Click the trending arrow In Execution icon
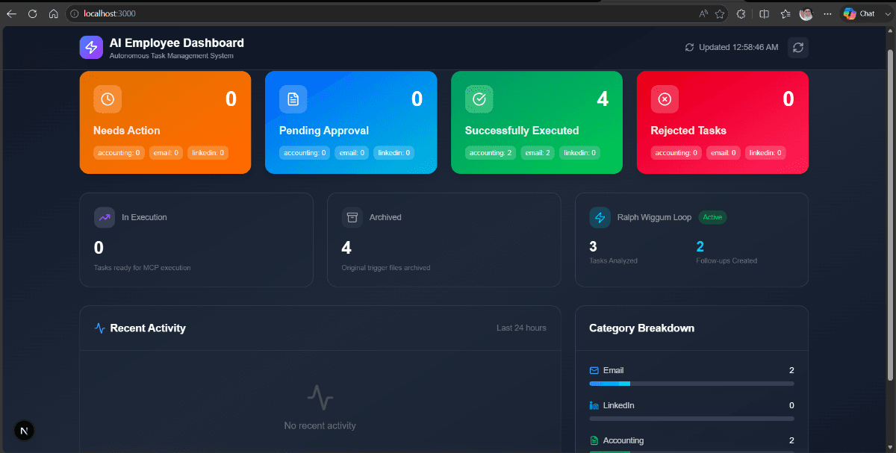Viewport: 896px width, 453px height. pyautogui.click(x=105, y=217)
